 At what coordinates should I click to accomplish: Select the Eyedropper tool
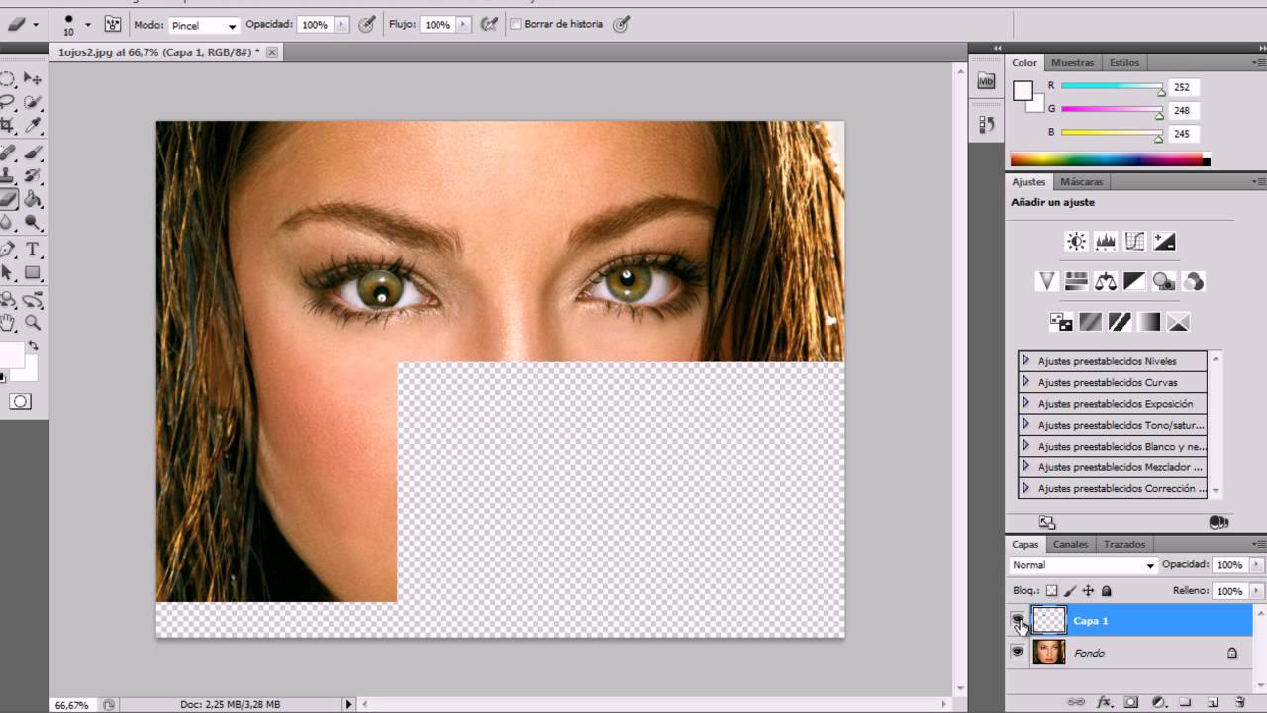point(33,126)
